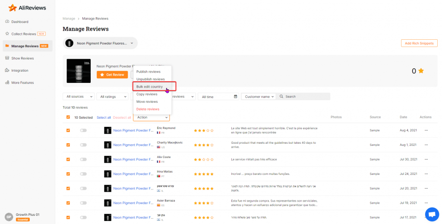Click the calendar icon in All time filter
This screenshot has height=224, width=442.
coord(235,96)
